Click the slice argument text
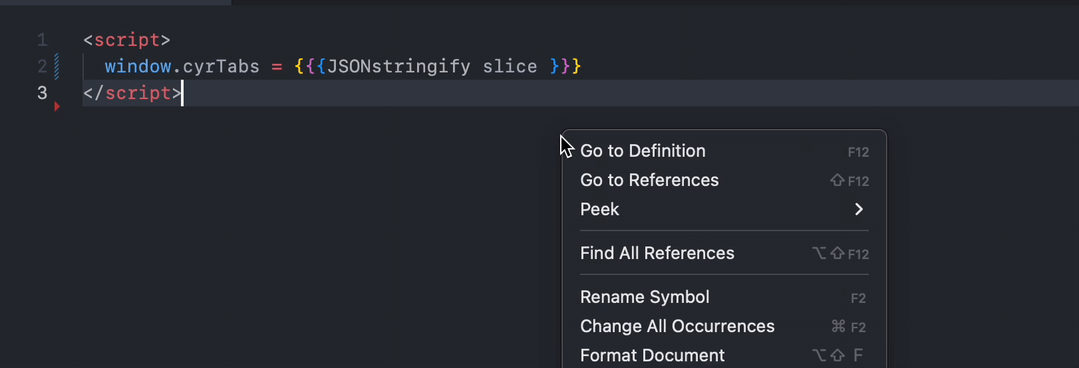This screenshot has width=1079, height=368. [510, 66]
